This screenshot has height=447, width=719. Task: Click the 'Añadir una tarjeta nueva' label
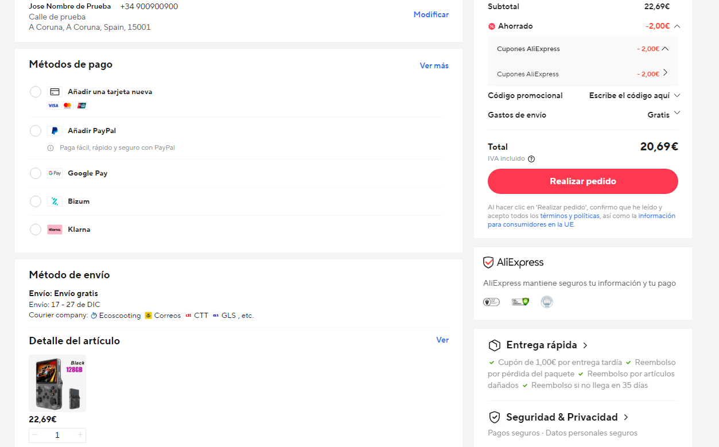tap(110, 92)
